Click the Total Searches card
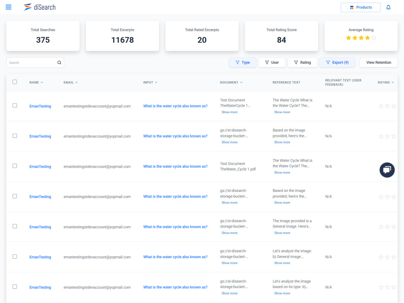404x303 pixels. coord(43,36)
